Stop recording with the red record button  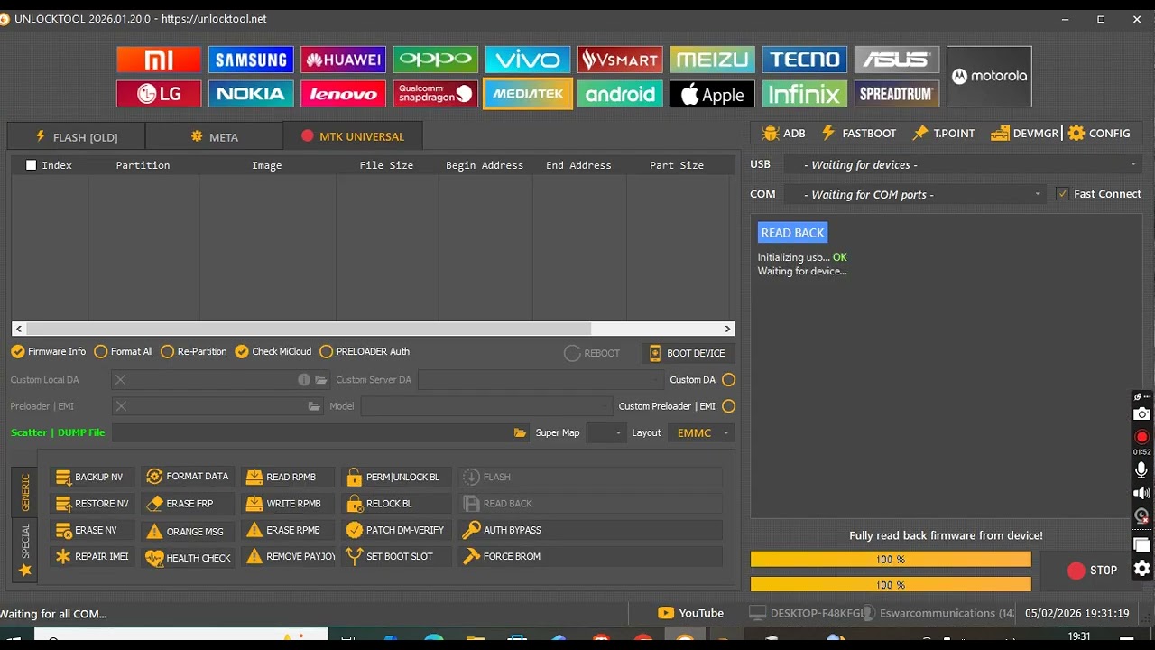click(x=1141, y=437)
